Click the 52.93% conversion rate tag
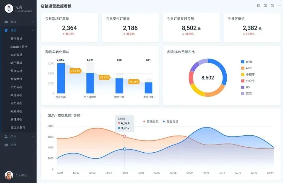The height and width of the screenshot is (183, 283). point(105,77)
